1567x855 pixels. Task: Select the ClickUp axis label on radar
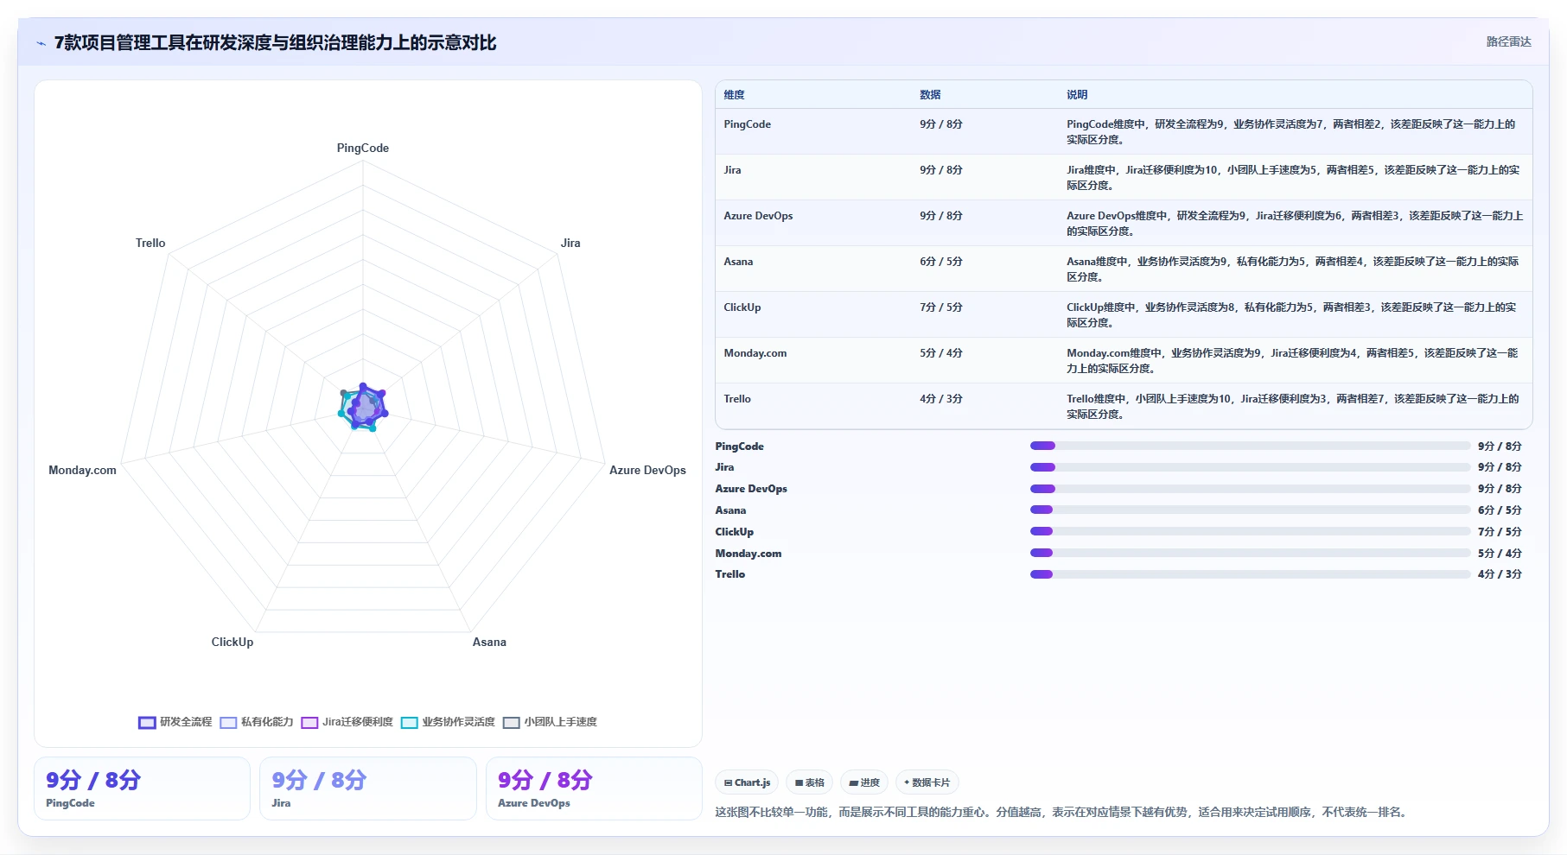pos(233,643)
